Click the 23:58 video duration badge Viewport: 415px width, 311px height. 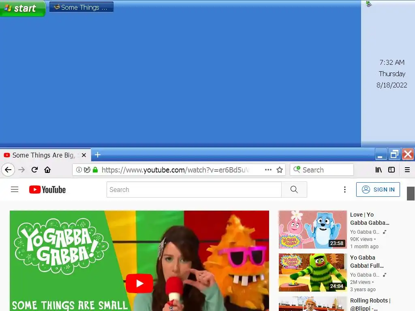click(336, 243)
